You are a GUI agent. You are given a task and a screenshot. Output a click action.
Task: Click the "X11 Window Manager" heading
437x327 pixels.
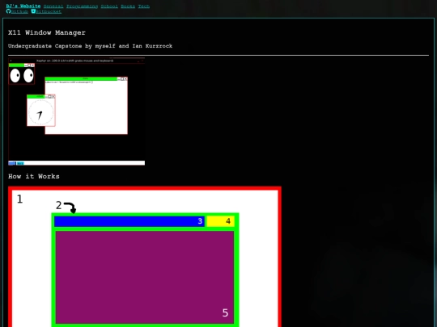pos(47,32)
